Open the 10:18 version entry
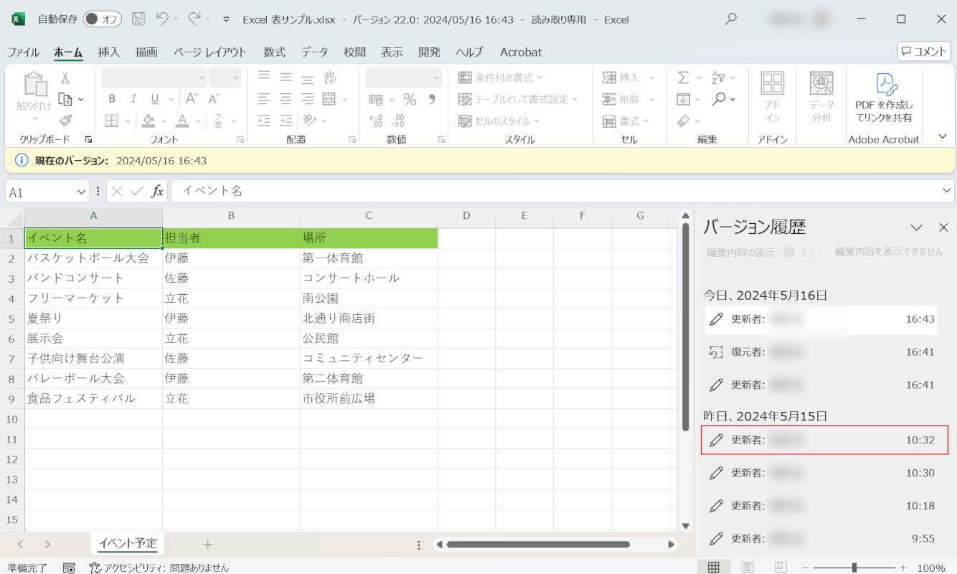957x574 pixels. tap(821, 506)
